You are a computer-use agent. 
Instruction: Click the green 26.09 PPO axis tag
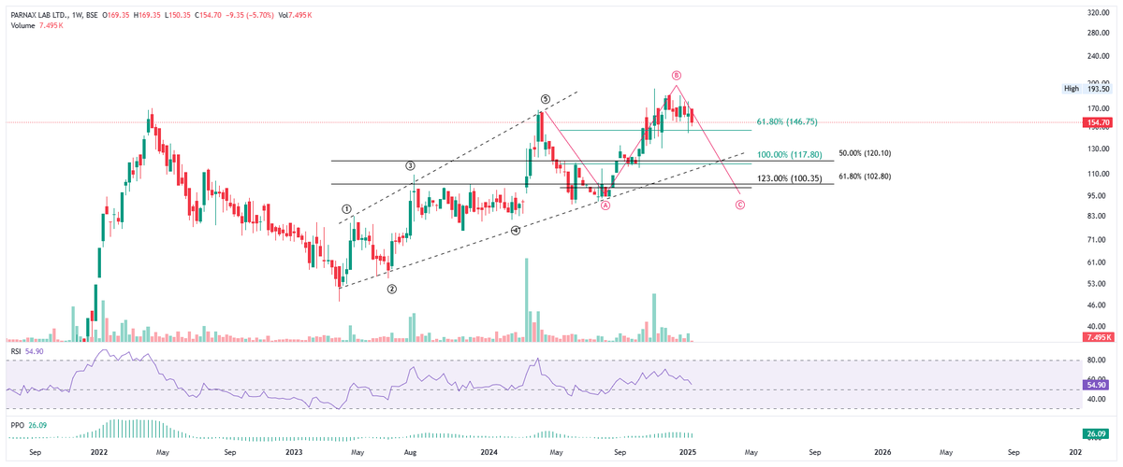tap(1097, 434)
